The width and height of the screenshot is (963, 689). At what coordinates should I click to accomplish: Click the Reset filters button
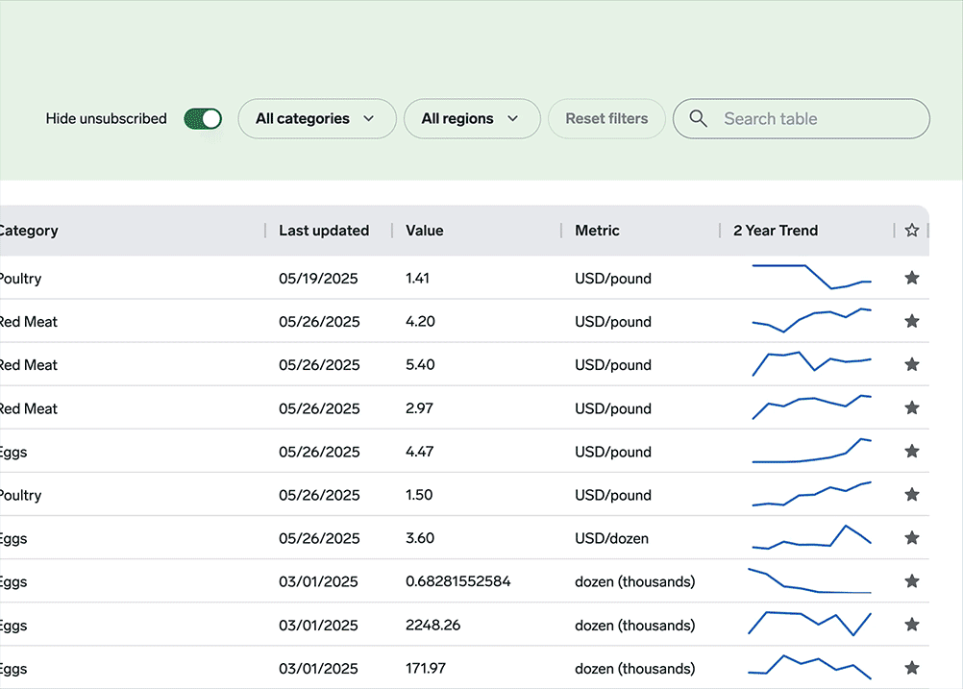(606, 118)
